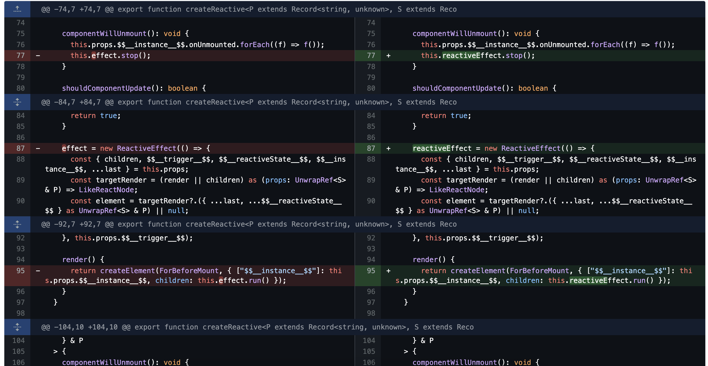Click expand icon beside -104,10 hunk header

[x=17, y=327]
